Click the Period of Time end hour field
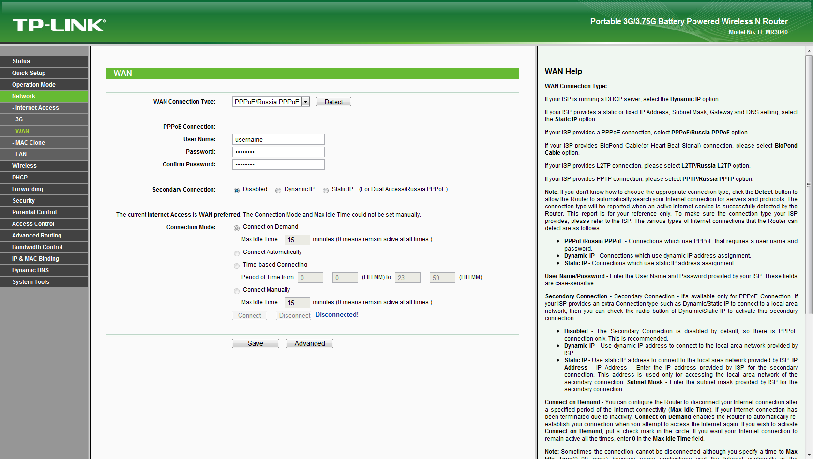The width and height of the screenshot is (813, 459). 407,278
